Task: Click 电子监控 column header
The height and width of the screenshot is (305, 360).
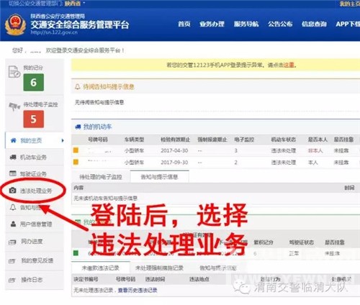Action: point(244,140)
